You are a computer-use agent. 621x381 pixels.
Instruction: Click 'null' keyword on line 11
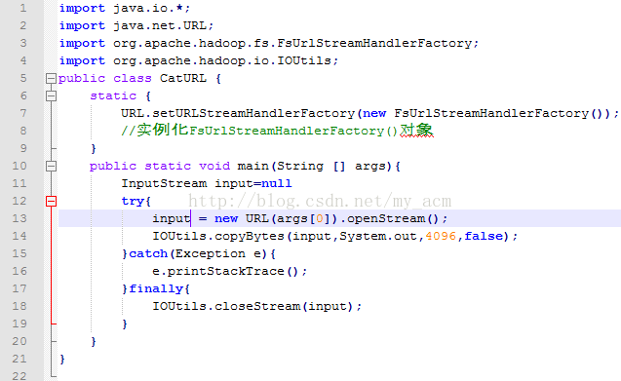tap(277, 183)
